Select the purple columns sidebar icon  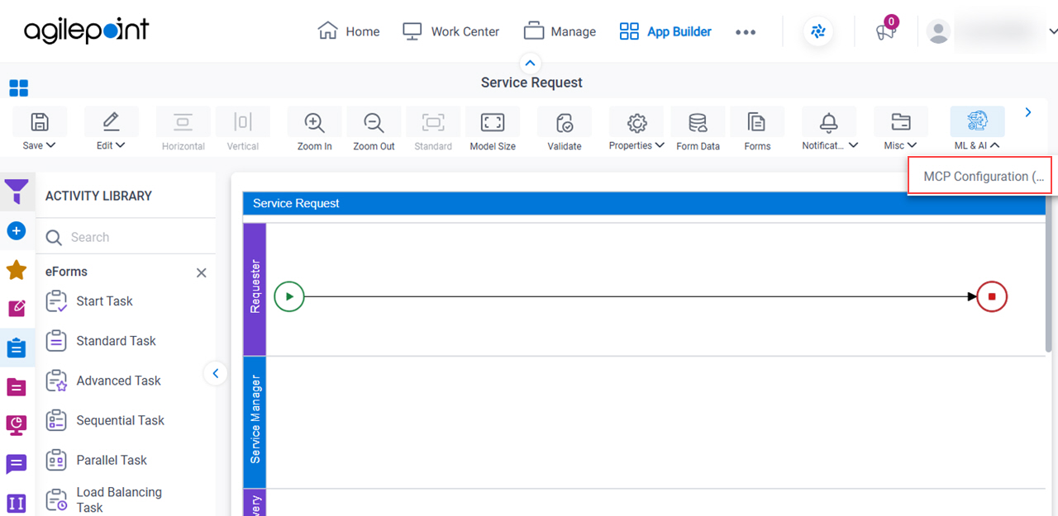click(x=17, y=503)
